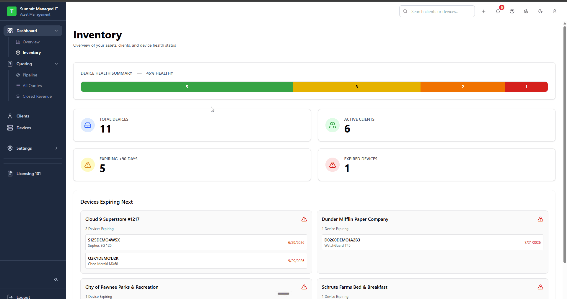Screen dimensions: 567x299
Task: Click the Active Clients card
Action: pyautogui.click(x=436, y=125)
